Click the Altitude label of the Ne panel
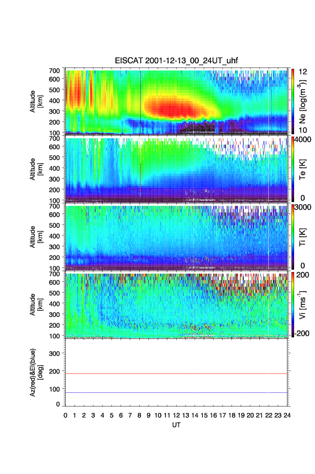Viewport: 315px width, 474px height. tap(36, 101)
